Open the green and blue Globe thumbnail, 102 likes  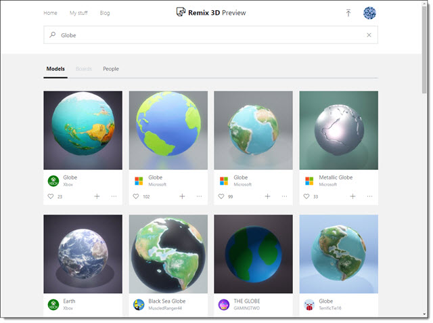pyautogui.click(x=168, y=130)
